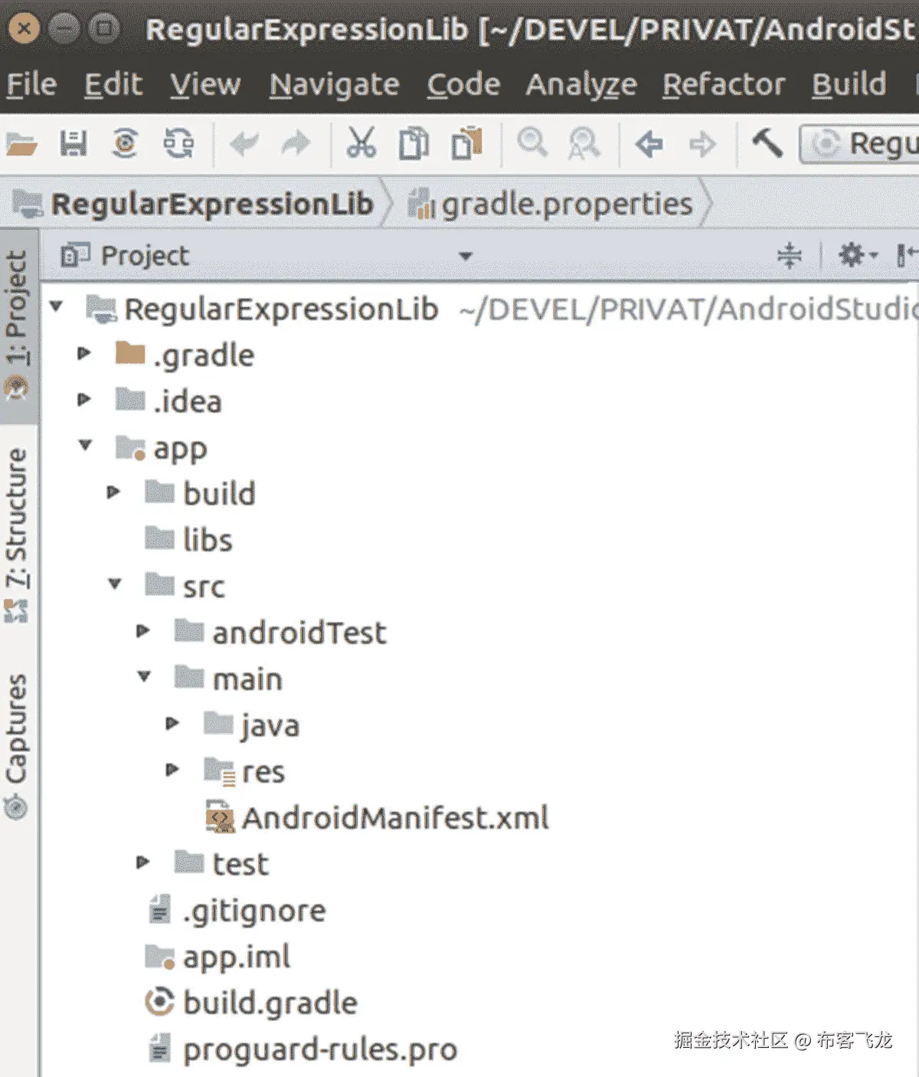Select AndroidManifest.xml in the project tree
The height and width of the screenshot is (1077, 919).
click(x=395, y=817)
